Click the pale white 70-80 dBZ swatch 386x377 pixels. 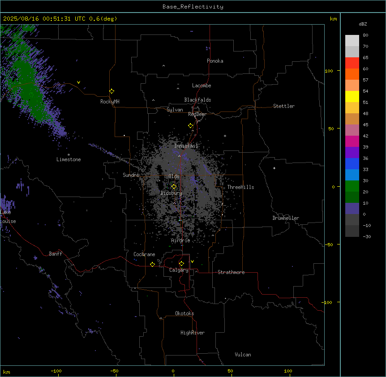[x=352, y=40]
